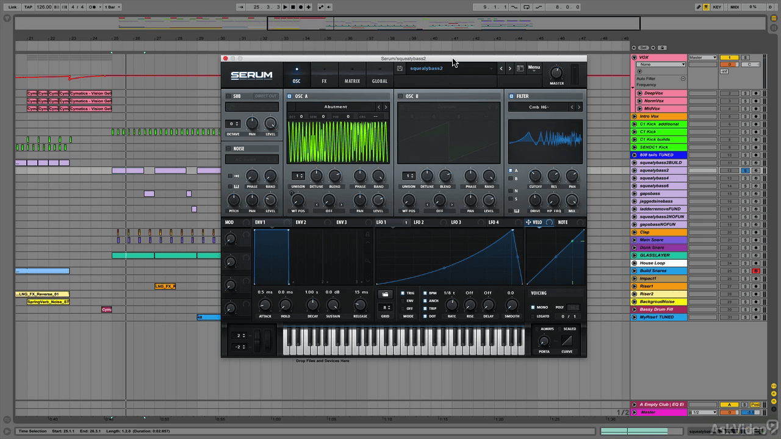
Task: Click the squealybass2 preset name field
Action: [450, 68]
